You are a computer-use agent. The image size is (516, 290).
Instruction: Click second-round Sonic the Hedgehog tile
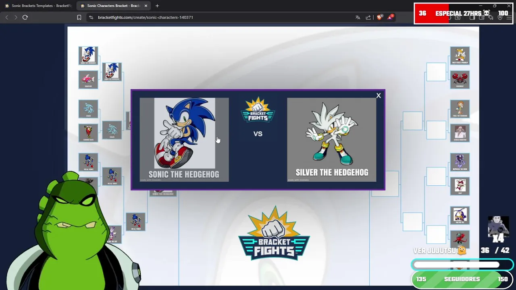tap(112, 72)
